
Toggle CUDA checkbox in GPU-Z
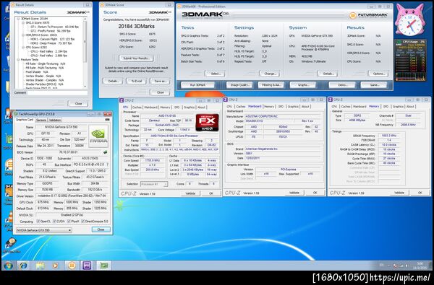coord(54,222)
